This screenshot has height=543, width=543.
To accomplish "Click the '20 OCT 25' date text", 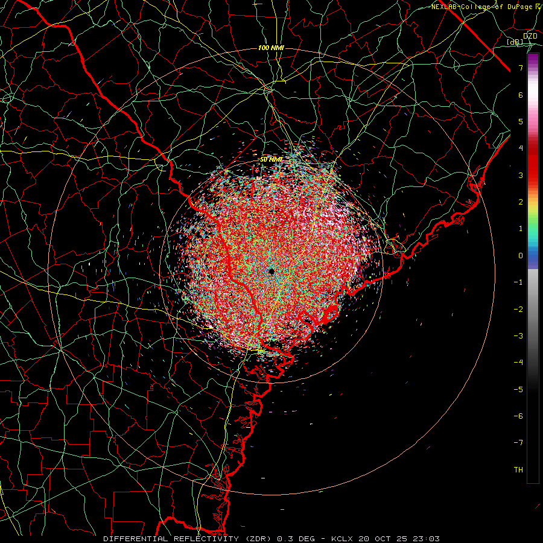I will pyautogui.click(x=384, y=539).
